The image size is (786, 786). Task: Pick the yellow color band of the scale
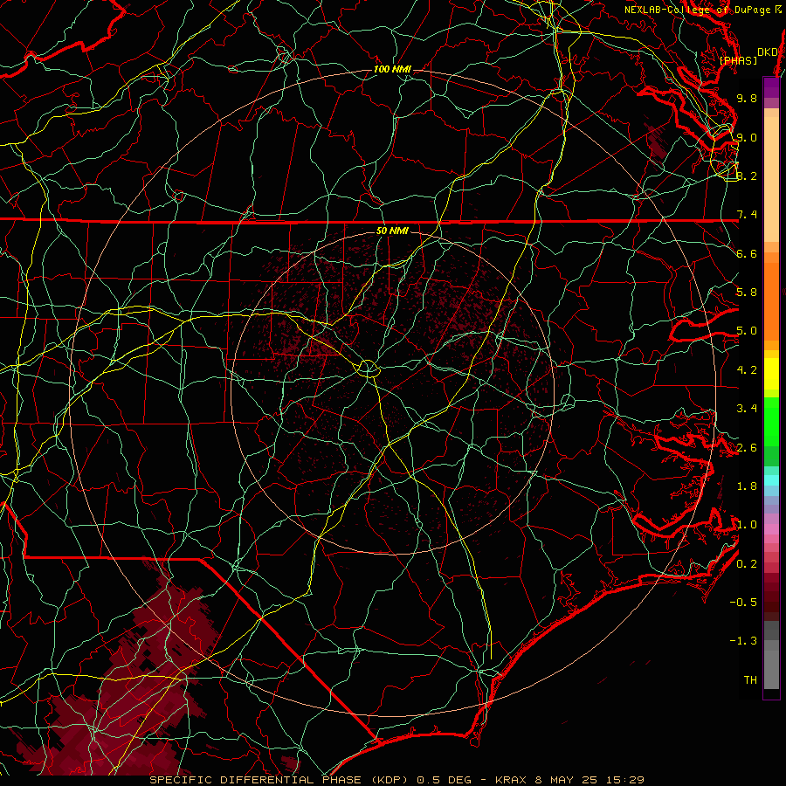point(771,374)
